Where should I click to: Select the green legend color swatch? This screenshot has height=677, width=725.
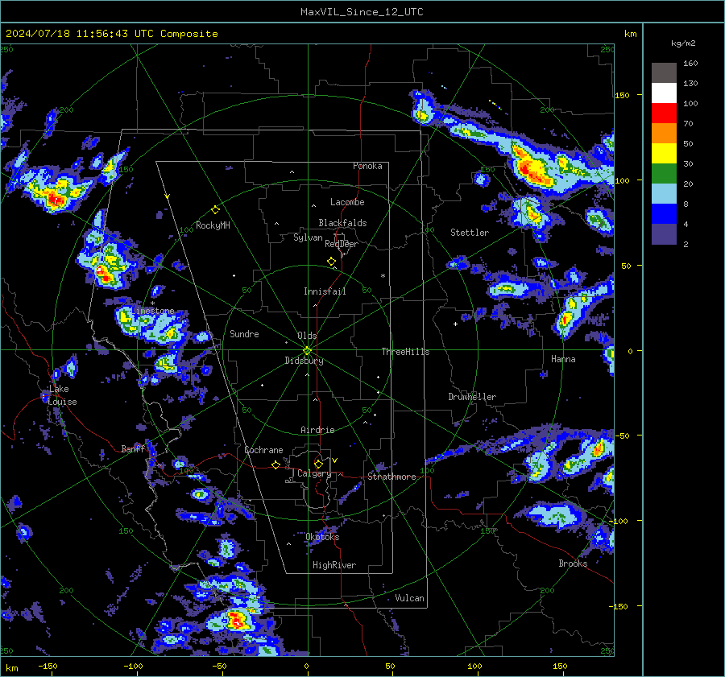[x=664, y=174]
